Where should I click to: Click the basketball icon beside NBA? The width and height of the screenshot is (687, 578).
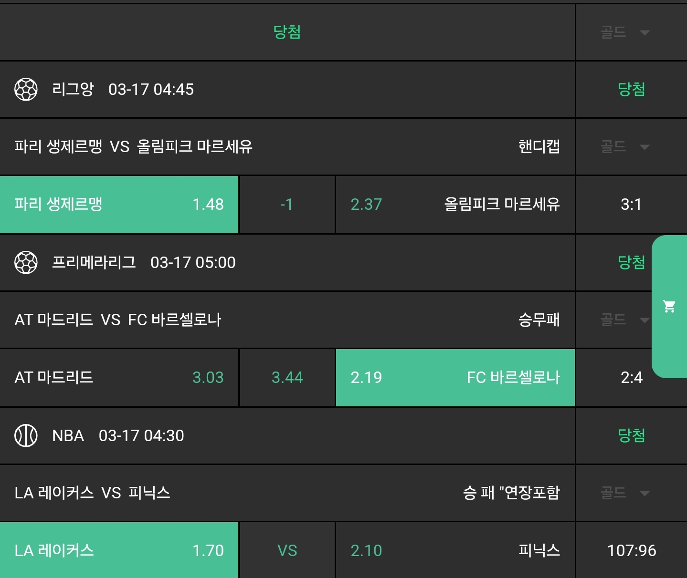point(26,435)
